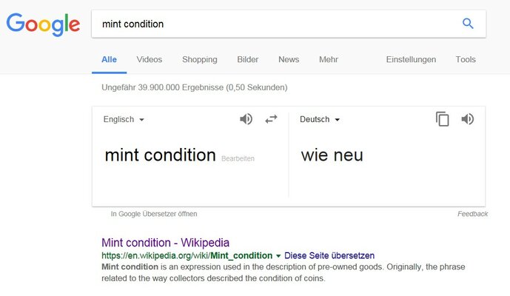This screenshot has height=296, width=510.
Task: Switch to the Shopping tab
Action: click(200, 59)
